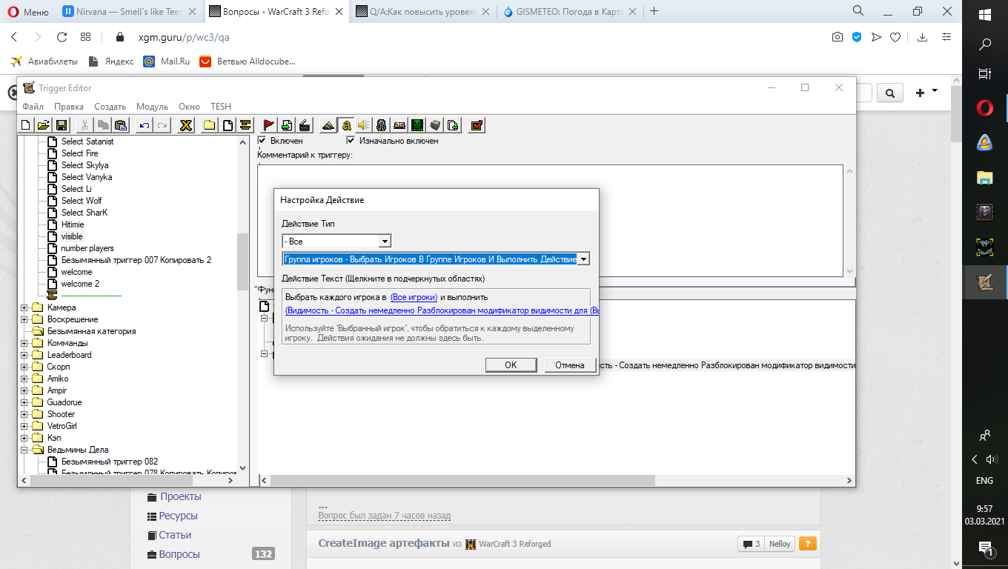This screenshot has height=569, width=1008.
Task: Open the Windows notification center
Action: tap(985, 549)
